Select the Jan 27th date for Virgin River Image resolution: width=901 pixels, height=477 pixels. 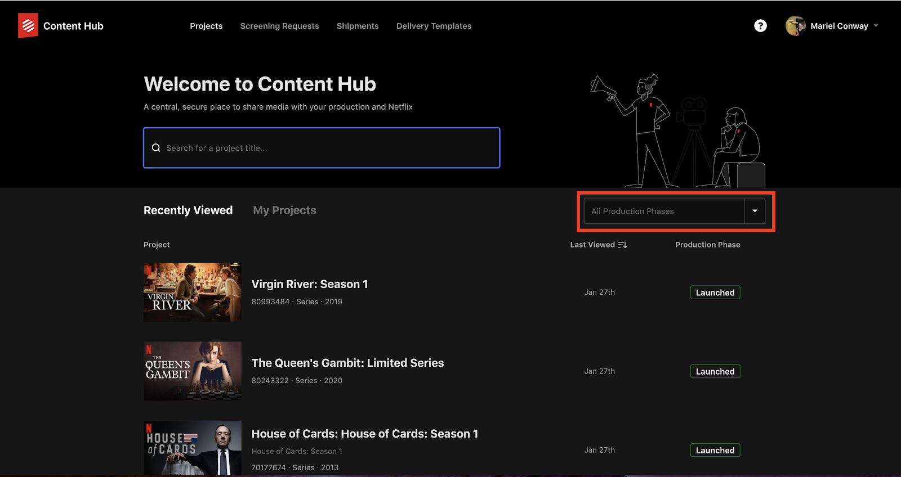coord(600,292)
